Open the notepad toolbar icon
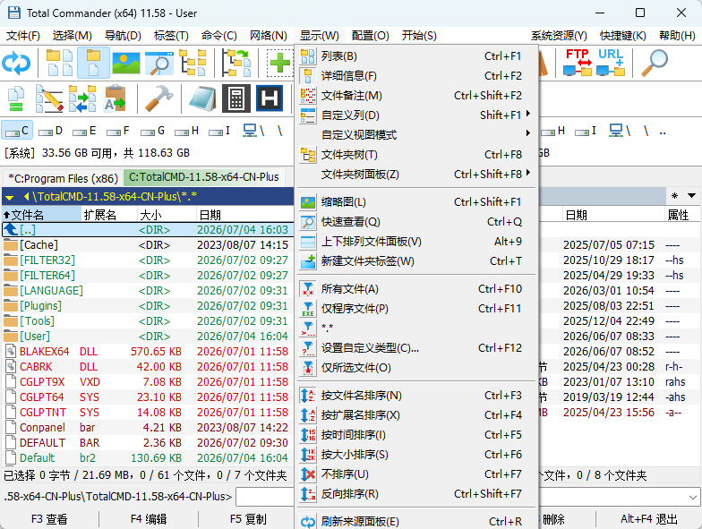The width and height of the screenshot is (702, 529). (x=202, y=98)
